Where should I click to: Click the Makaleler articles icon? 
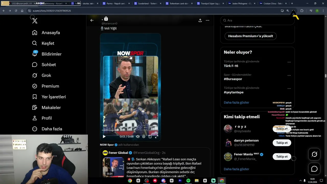click(x=35, y=108)
